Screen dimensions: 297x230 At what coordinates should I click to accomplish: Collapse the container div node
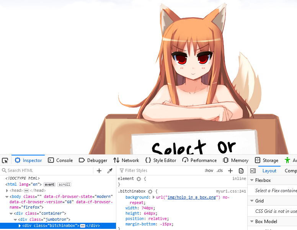[x=11, y=214]
